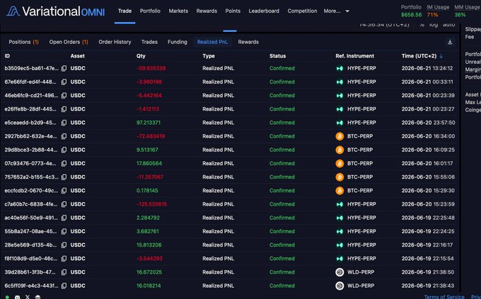This screenshot has height=299, width=481.
Task: Copy ID 55b8a247-08ae-45... to clipboard
Action: tap(64, 231)
